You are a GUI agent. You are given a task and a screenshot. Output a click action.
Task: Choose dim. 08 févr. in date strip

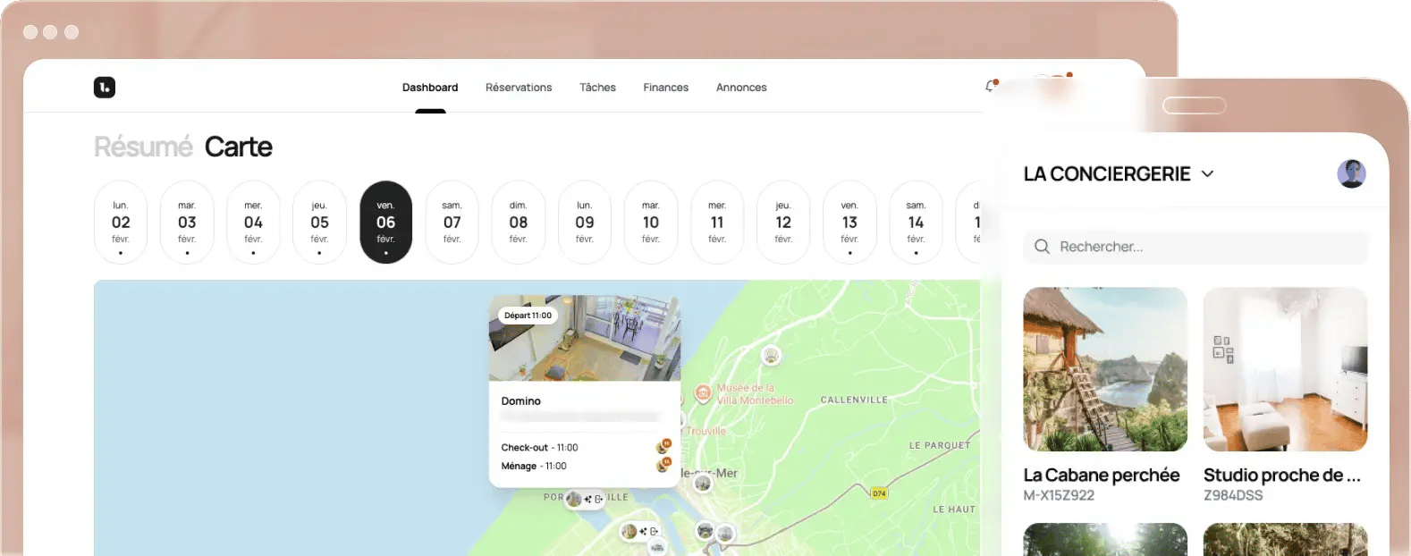pos(519,223)
